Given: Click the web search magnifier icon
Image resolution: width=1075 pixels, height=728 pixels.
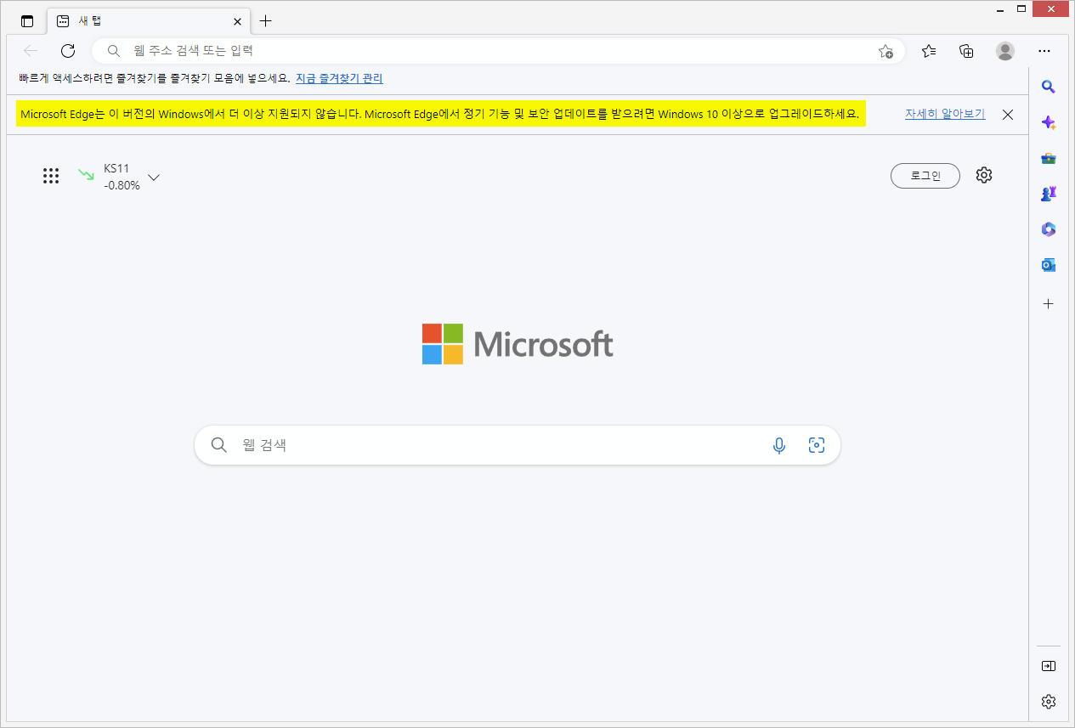Looking at the screenshot, I should tap(219, 445).
